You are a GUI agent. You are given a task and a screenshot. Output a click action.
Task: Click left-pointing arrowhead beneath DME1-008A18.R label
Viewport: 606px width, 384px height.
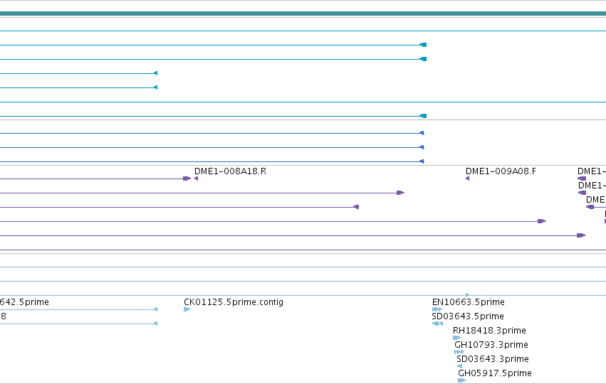tap(197, 178)
